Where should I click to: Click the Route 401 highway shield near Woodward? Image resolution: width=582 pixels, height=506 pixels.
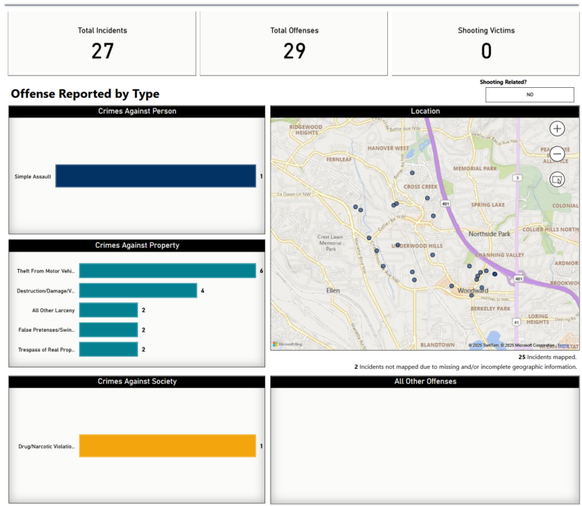pos(518,279)
